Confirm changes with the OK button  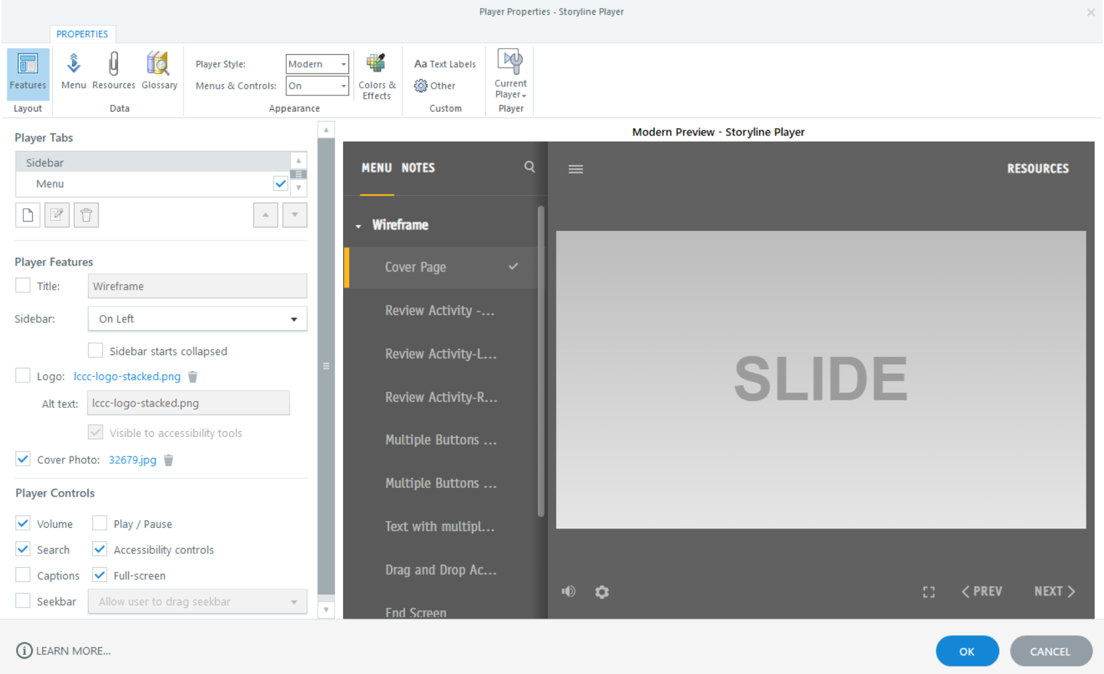coord(967,651)
